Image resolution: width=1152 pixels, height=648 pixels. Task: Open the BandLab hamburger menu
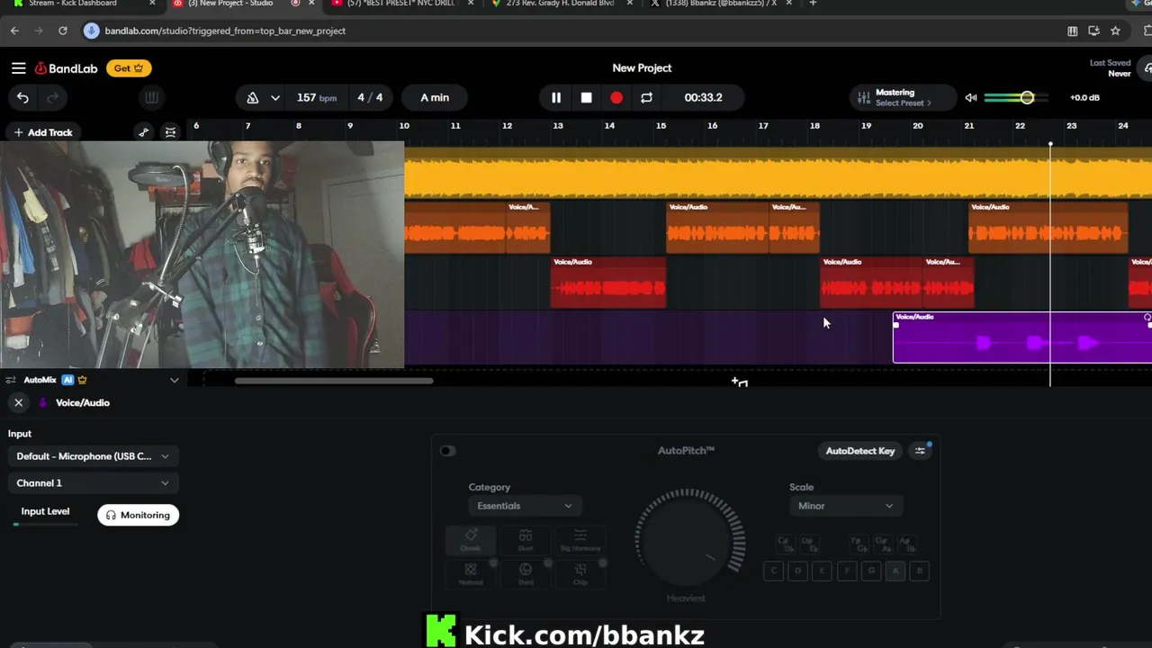[x=18, y=68]
